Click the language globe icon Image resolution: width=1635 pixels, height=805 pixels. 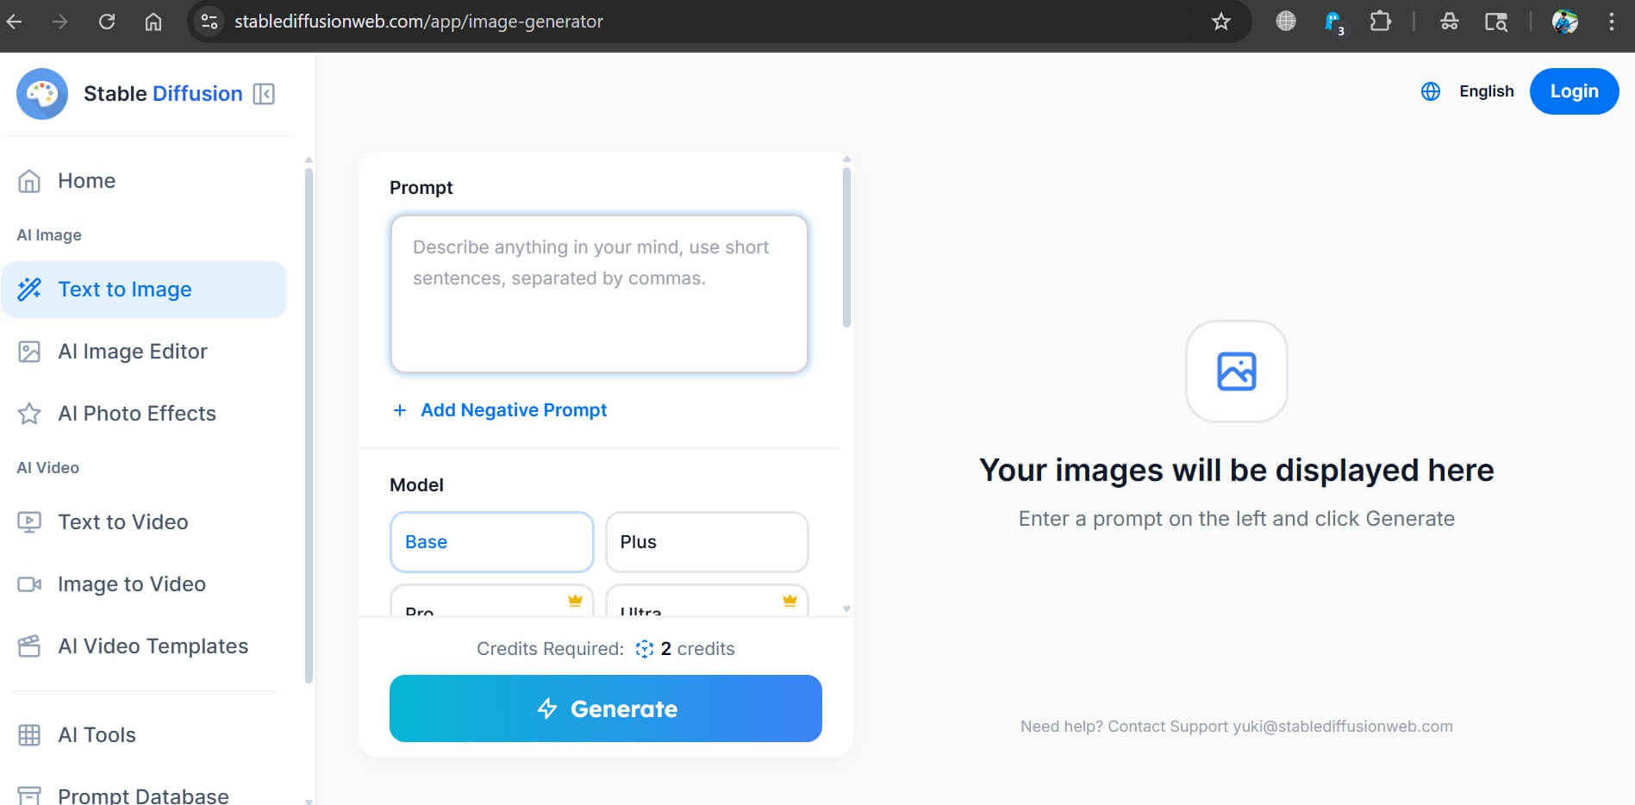click(x=1430, y=90)
